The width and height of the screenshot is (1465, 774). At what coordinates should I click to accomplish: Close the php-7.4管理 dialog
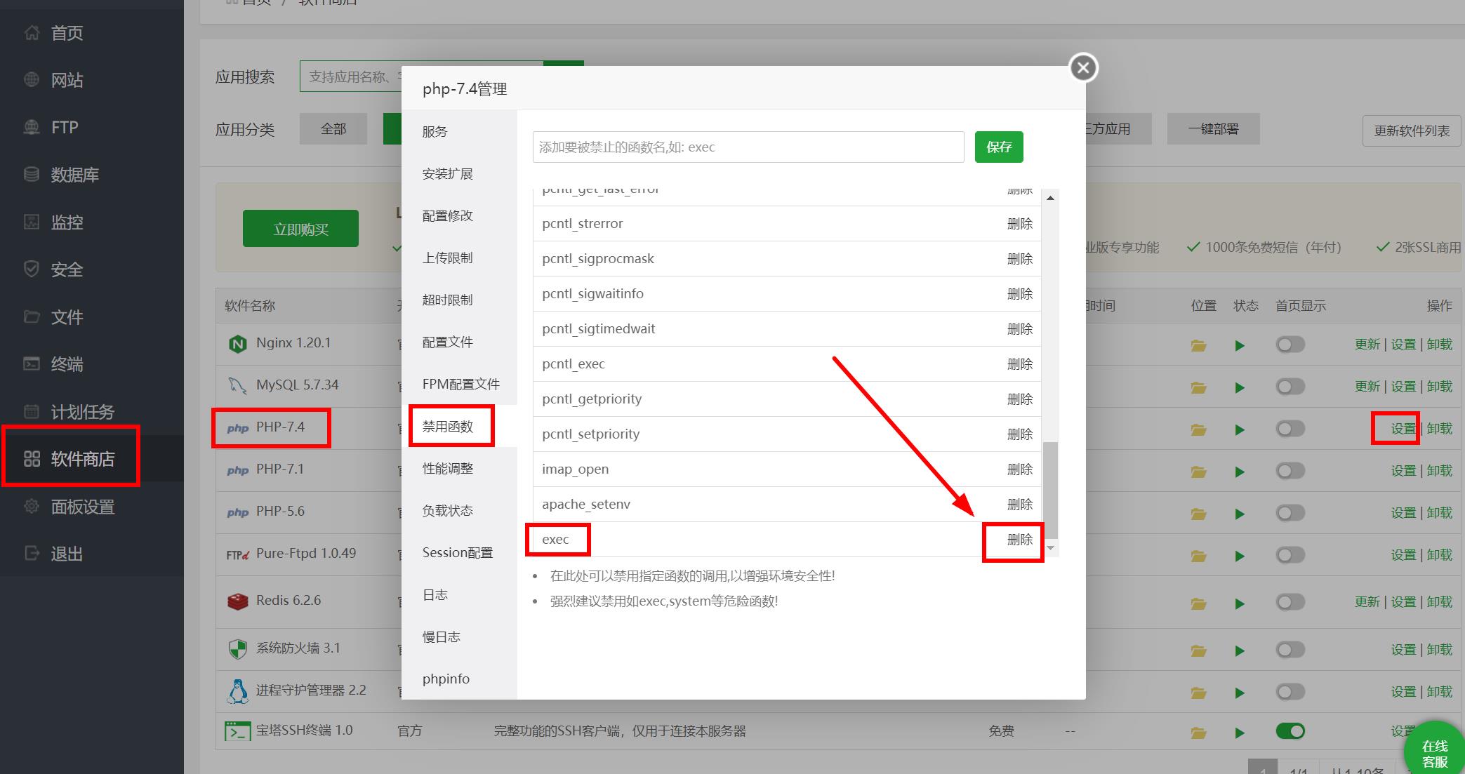tap(1083, 67)
